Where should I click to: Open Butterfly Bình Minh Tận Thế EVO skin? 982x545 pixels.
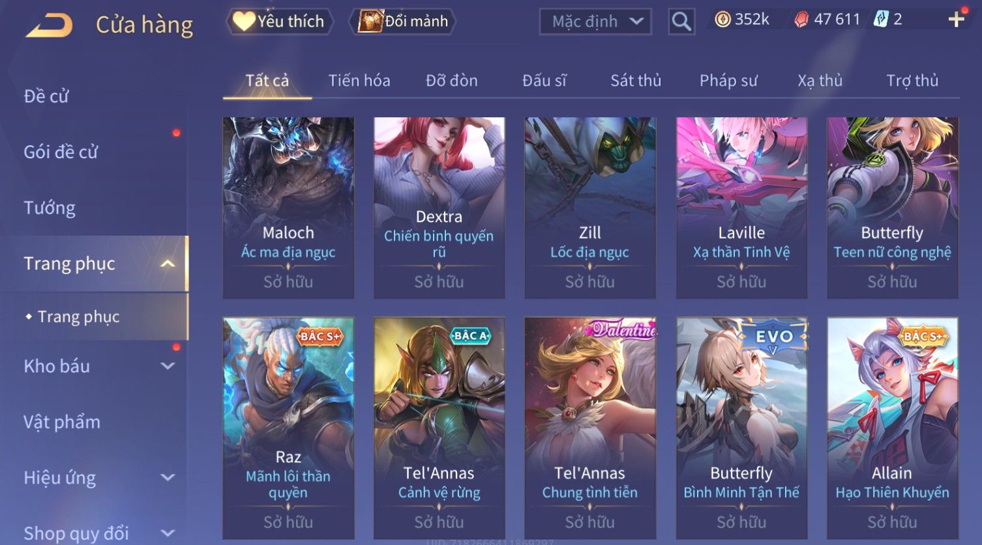[x=741, y=428]
